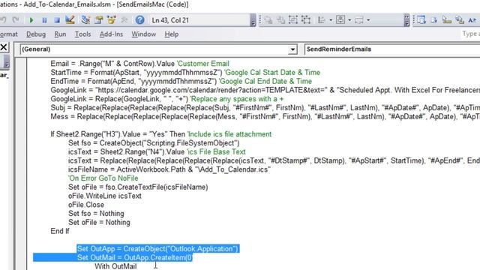Open the Properties Window icon
The width and height of the screenshot is (480, 270).
[x=98, y=20]
